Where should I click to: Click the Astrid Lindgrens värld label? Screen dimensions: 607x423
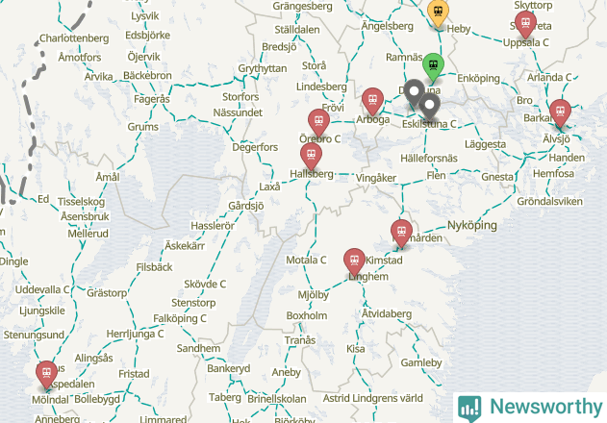point(373,398)
